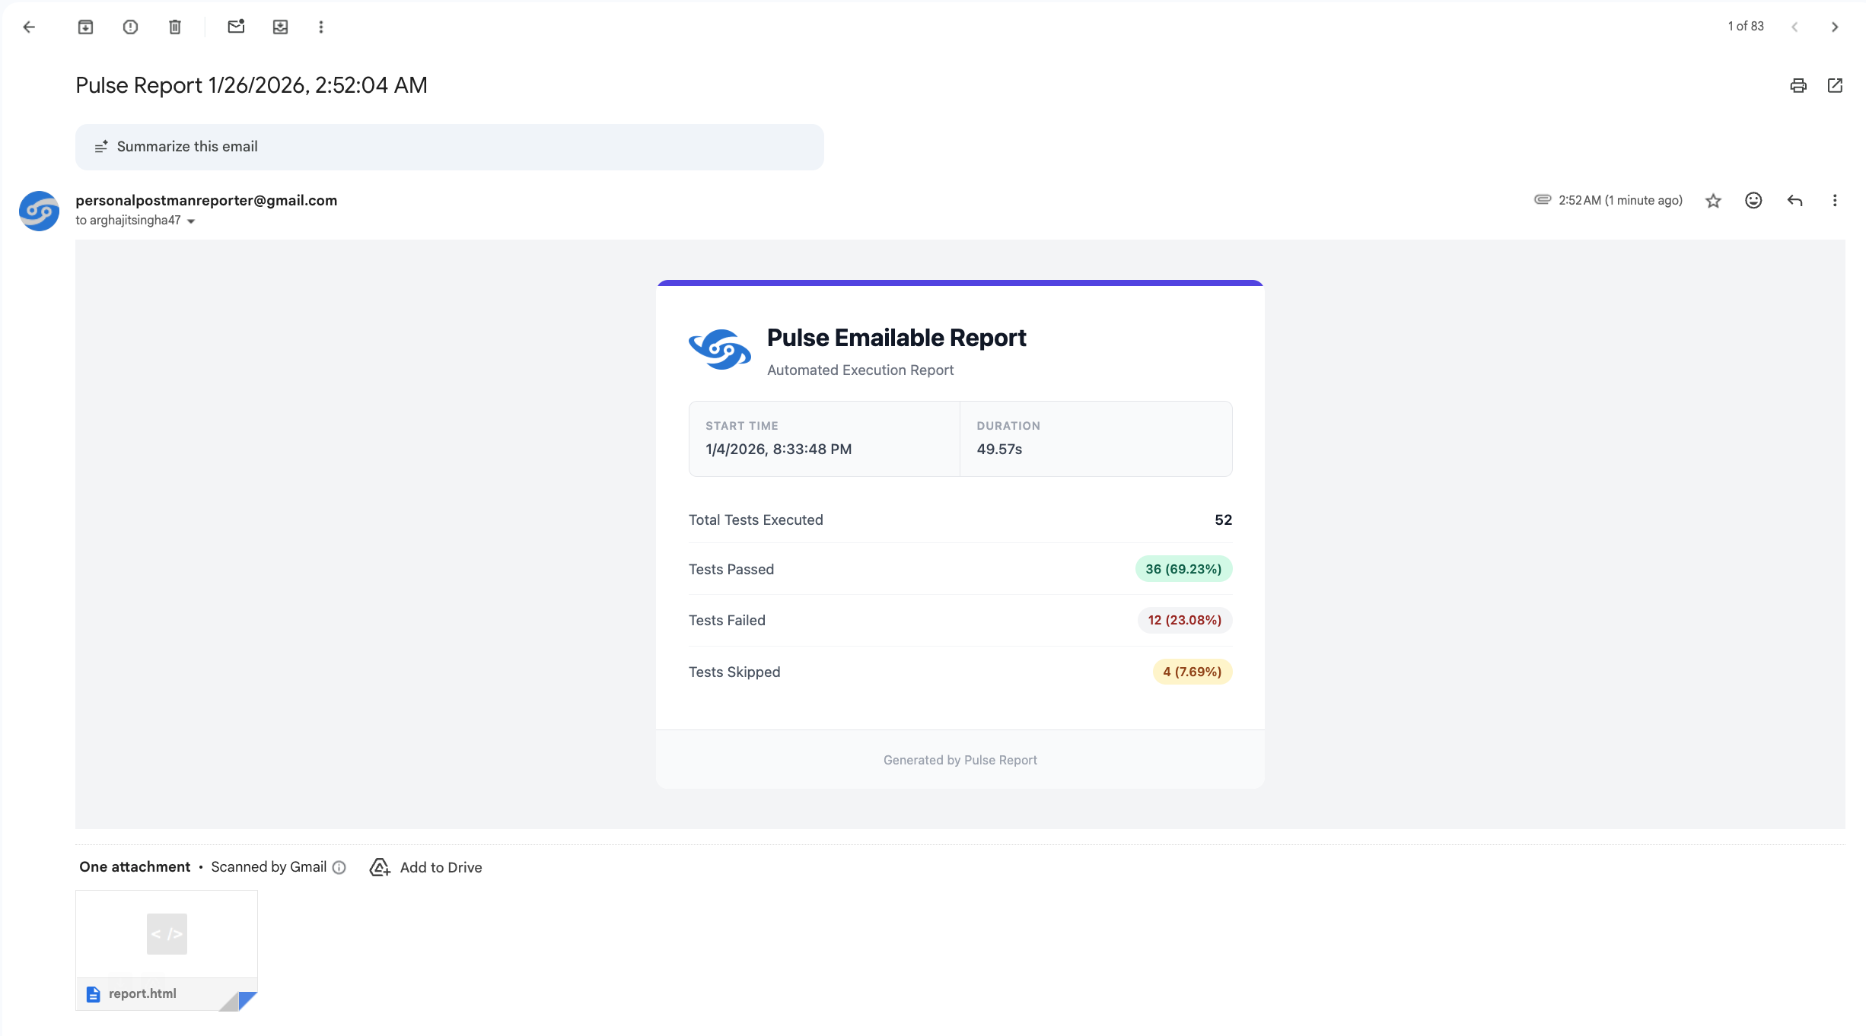This screenshot has width=1866, height=1036.
Task: Delete this Pulse Report email
Action: (175, 27)
